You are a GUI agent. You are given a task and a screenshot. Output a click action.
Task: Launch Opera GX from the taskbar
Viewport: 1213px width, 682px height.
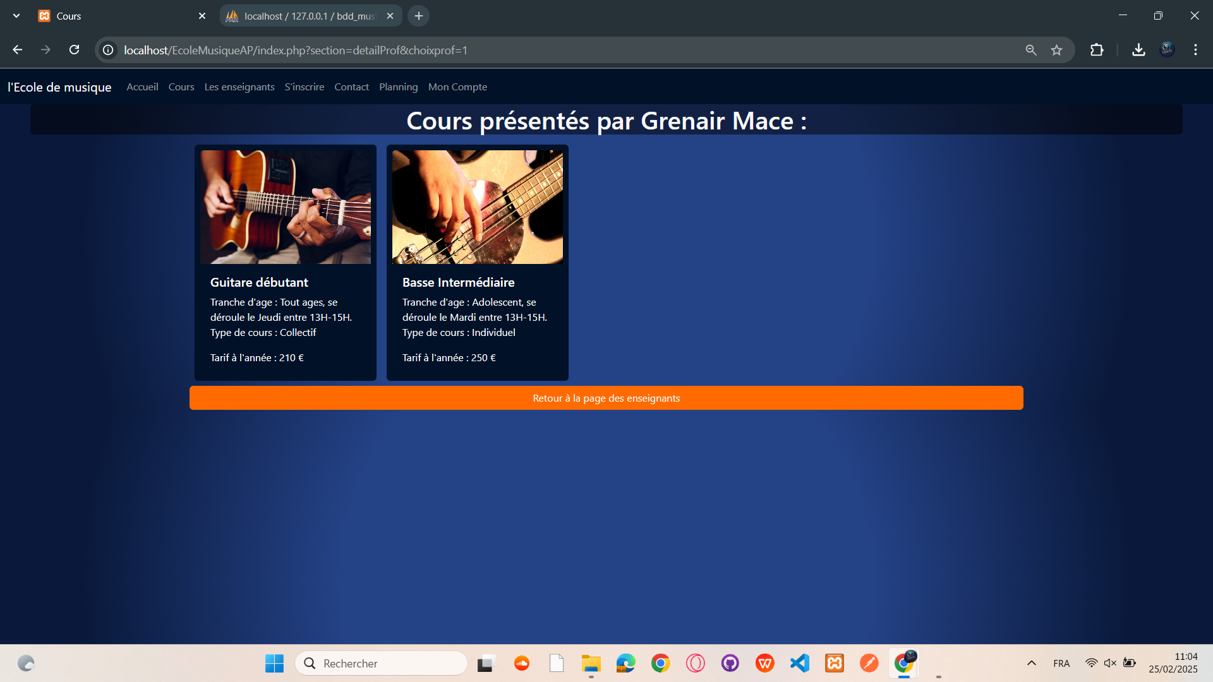(x=695, y=663)
